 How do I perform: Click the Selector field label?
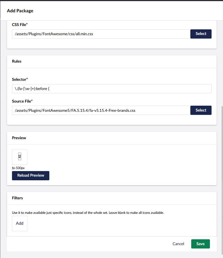pyautogui.click(x=20, y=79)
